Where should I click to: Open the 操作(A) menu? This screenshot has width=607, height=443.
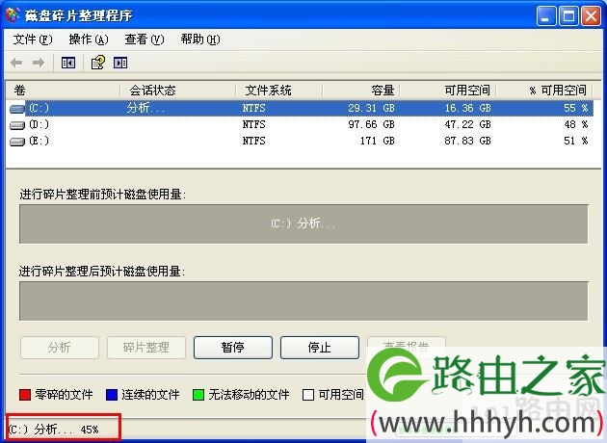click(89, 39)
